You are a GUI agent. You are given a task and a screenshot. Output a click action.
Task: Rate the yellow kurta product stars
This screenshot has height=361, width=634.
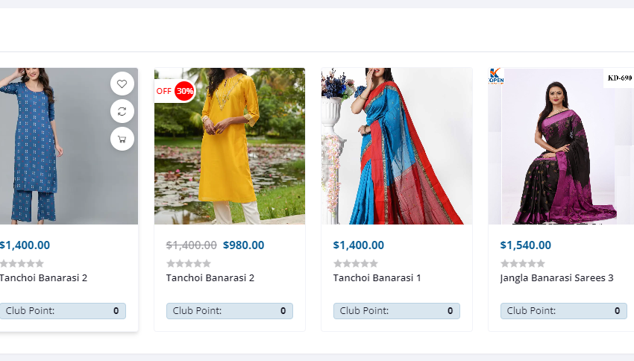pyautogui.click(x=189, y=263)
